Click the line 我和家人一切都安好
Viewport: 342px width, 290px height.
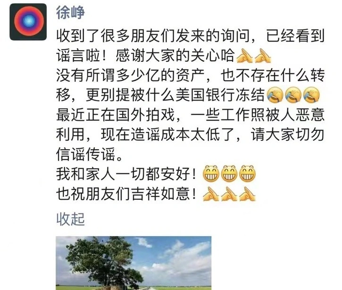tap(156, 174)
